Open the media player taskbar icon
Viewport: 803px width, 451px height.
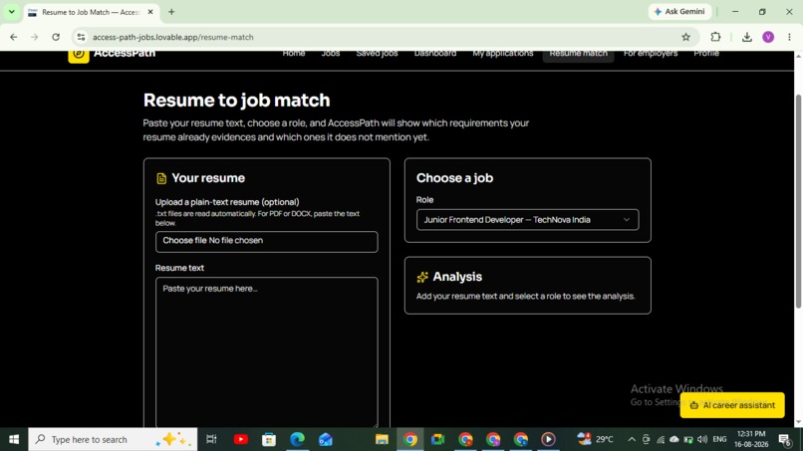[548, 439]
